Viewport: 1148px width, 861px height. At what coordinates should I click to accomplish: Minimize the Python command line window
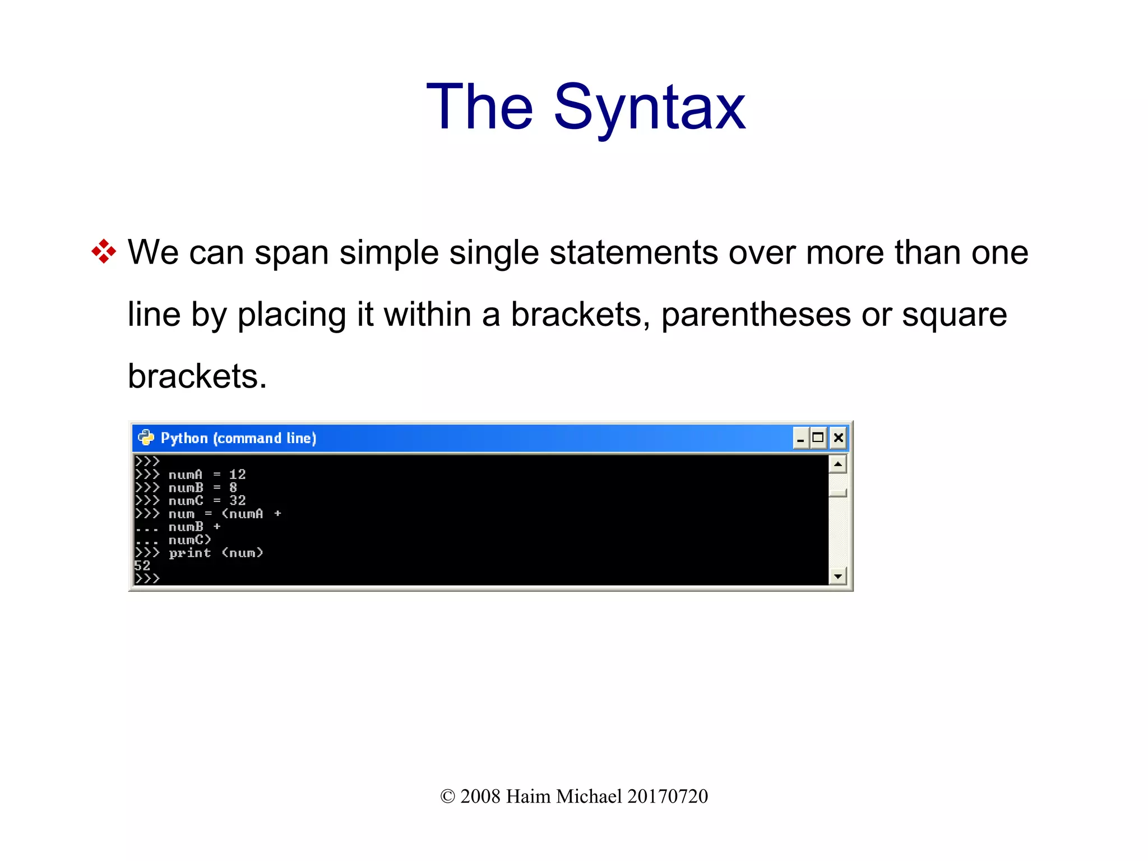click(x=800, y=438)
